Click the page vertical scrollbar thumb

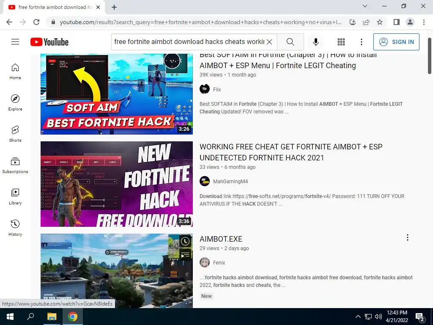(430, 56)
